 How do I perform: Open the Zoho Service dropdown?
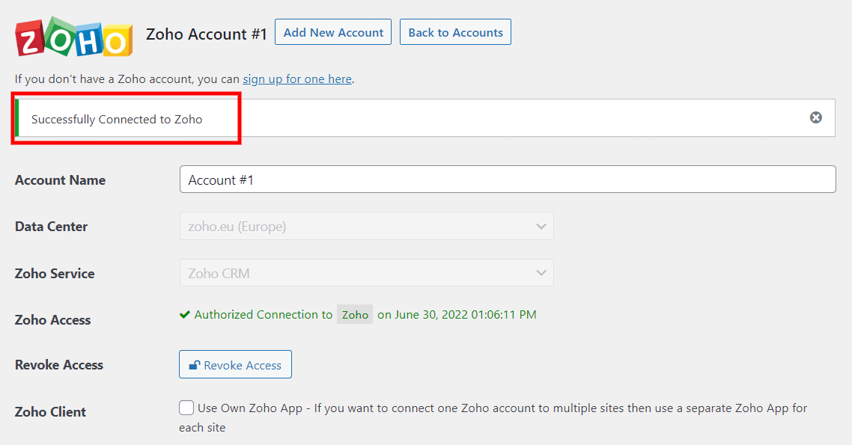366,272
